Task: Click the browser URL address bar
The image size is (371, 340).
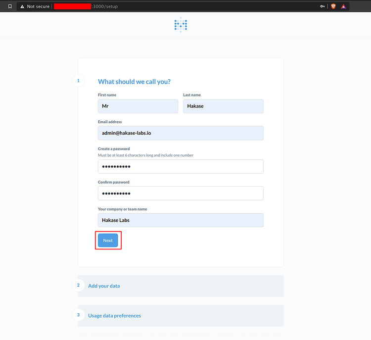Action: [x=198, y=6]
